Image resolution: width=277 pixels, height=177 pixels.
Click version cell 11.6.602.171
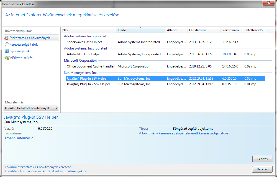(231, 42)
